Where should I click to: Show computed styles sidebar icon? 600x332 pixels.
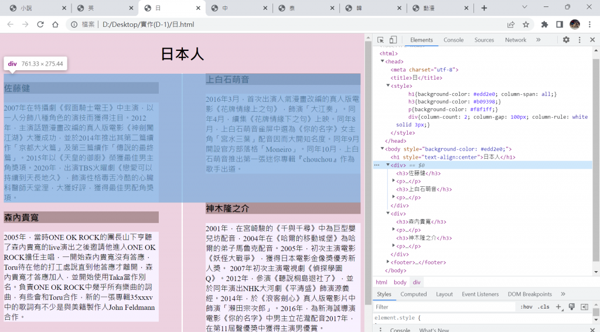584,307
